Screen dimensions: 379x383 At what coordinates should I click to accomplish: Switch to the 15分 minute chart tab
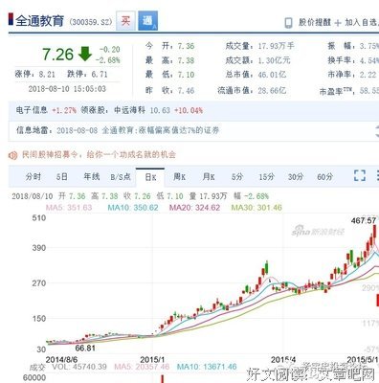pos(266,177)
